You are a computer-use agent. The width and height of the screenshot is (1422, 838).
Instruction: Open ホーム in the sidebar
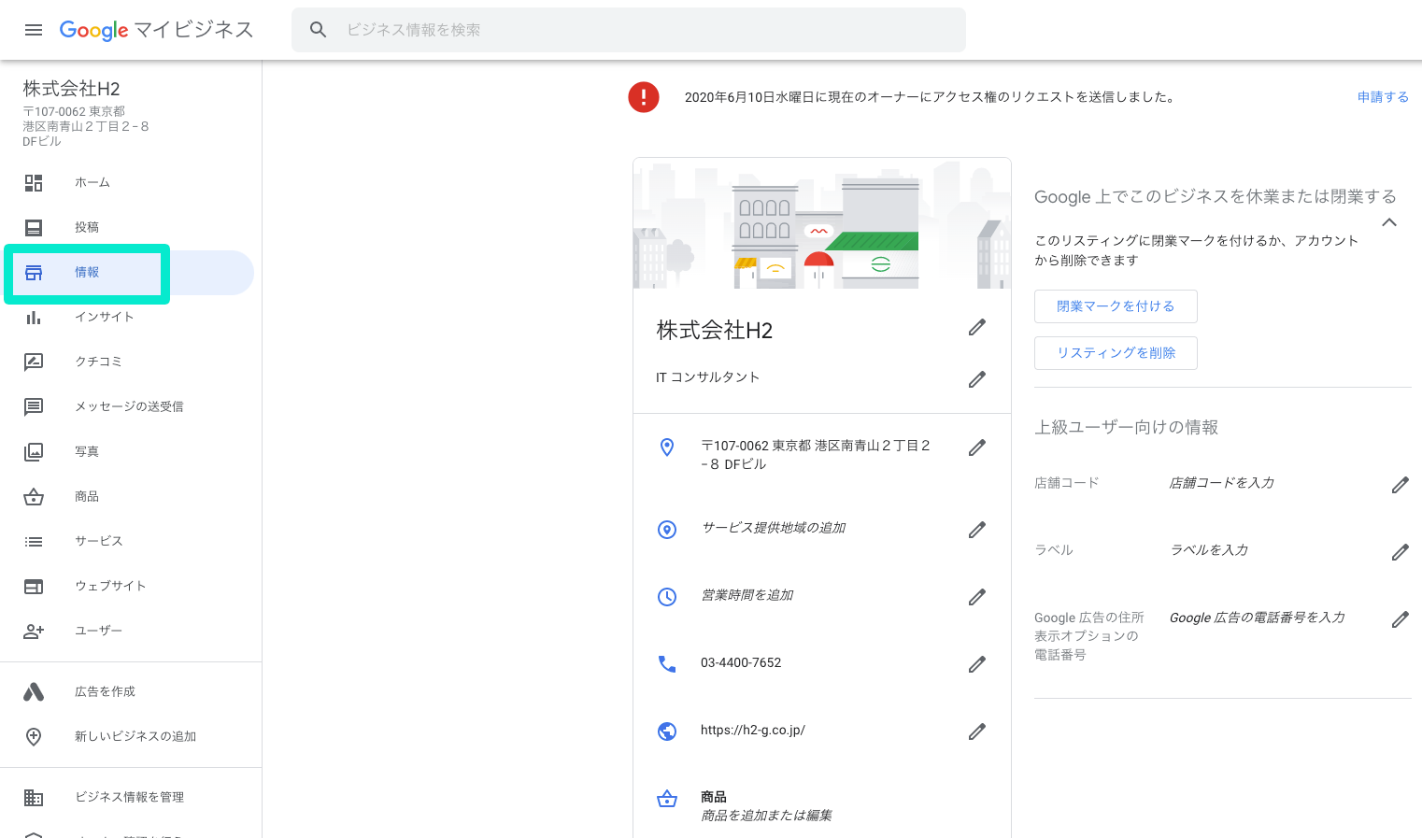pyautogui.click(x=127, y=182)
